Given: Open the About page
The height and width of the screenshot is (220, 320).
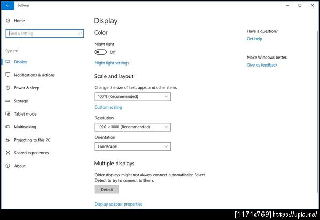Looking at the screenshot, I should (x=20, y=166).
